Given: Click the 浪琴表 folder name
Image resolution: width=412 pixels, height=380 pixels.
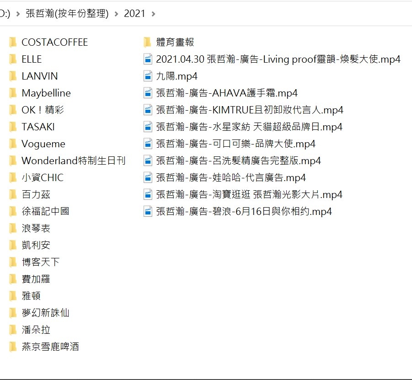Looking at the screenshot, I should tap(36, 228).
